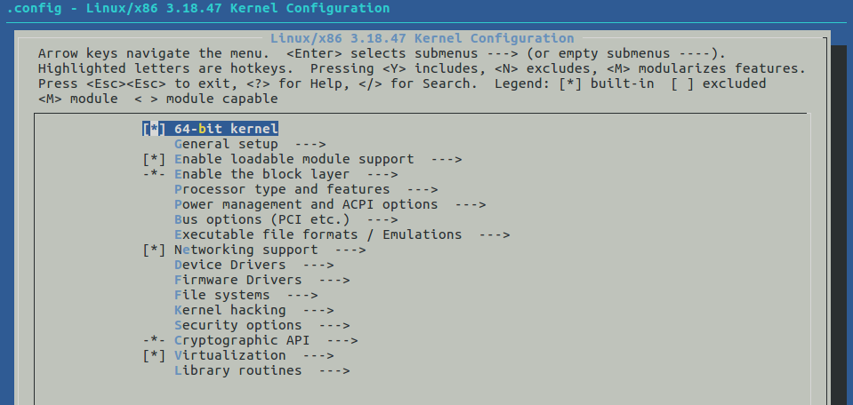Screen dimensions: 853x405
Task: Toggle the Networking support checkbox
Action: coord(154,250)
